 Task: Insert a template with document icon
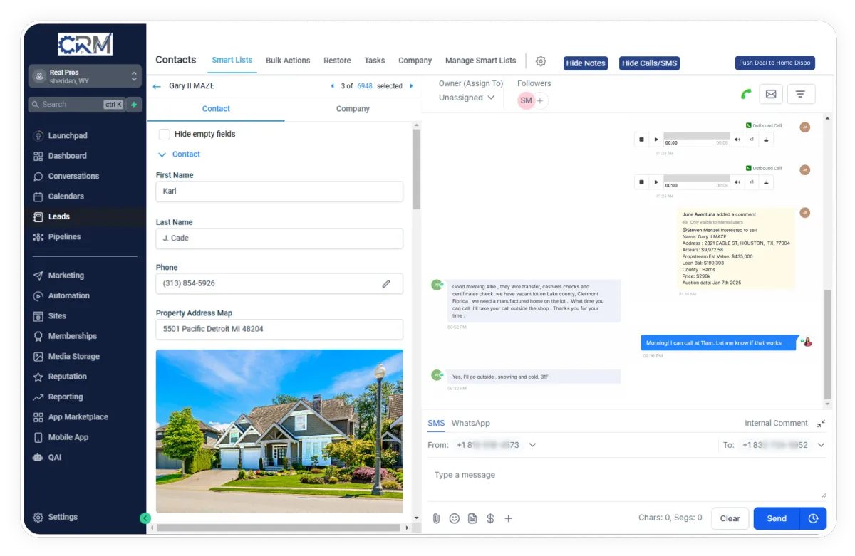472,518
